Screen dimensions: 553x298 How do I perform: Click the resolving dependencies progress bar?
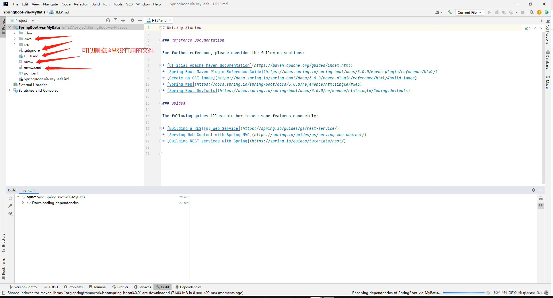pyautogui.click(x=464, y=293)
